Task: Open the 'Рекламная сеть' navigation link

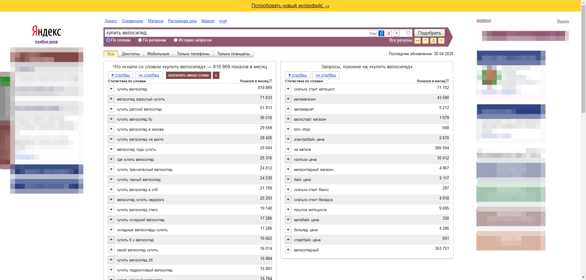Action: point(182,21)
